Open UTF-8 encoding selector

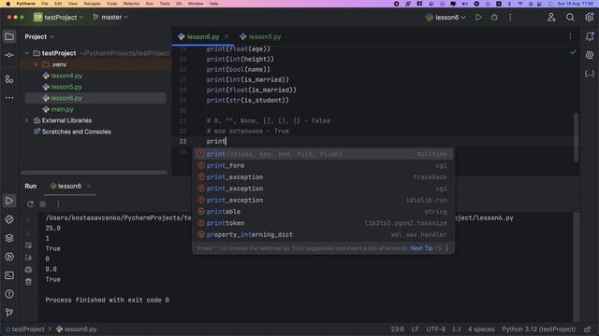[435, 329]
